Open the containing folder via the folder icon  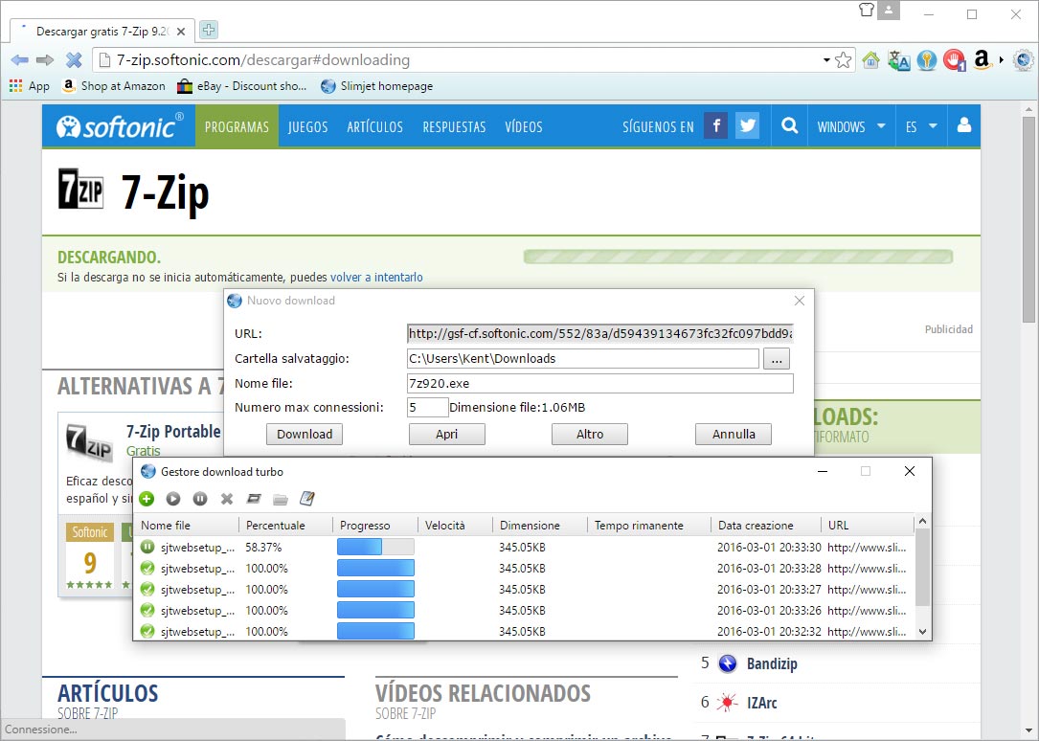(281, 499)
